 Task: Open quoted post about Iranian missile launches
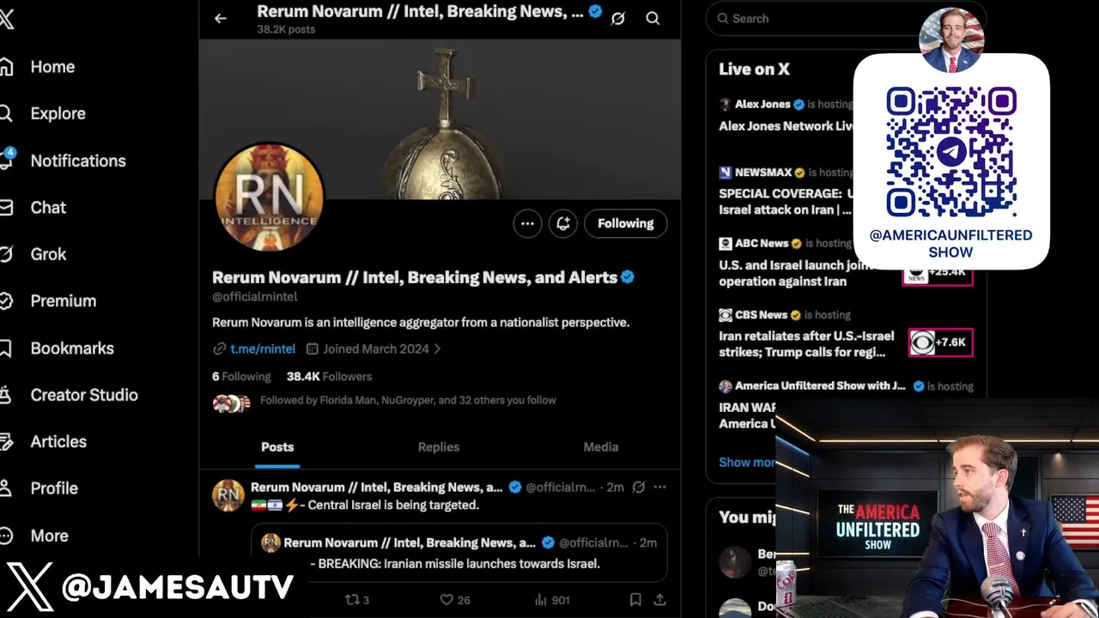(x=459, y=553)
